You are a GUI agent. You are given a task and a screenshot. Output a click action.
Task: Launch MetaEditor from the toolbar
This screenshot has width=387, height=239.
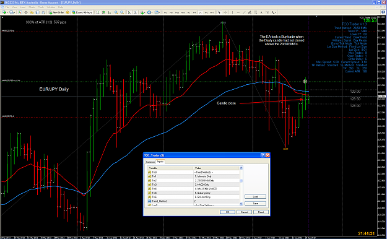67,12
